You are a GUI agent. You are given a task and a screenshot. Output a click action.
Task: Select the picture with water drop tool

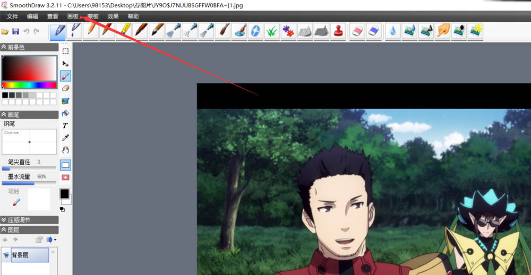click(409, 31)
